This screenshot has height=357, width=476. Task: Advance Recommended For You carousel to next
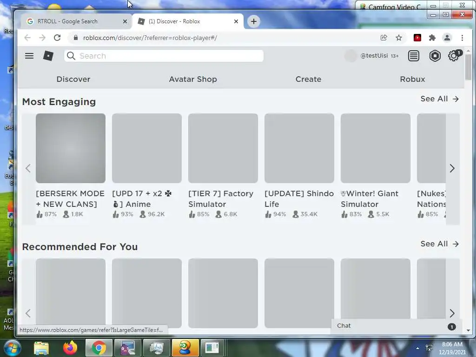click(x=452, y=313)
